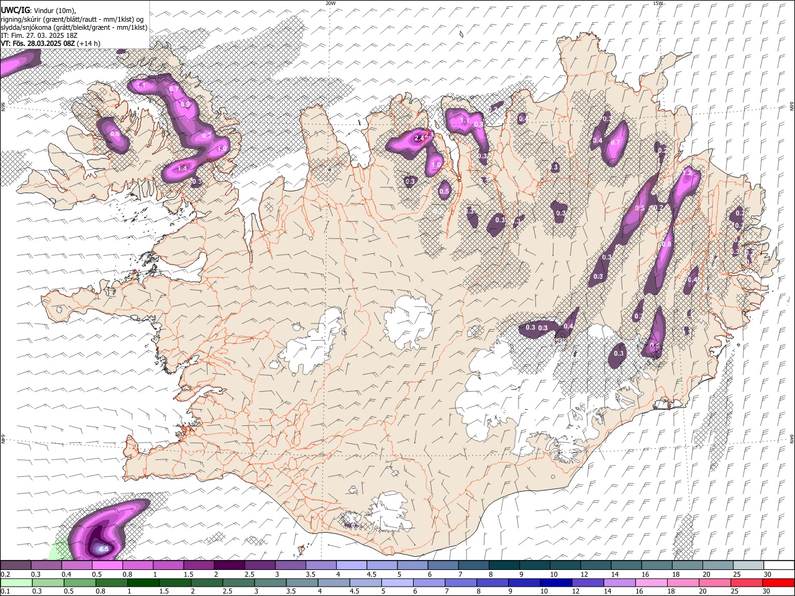Select the deep navy 10 swatch, lower legend row
This screenshot has width=795, height=596.
(x=555, y=582)
